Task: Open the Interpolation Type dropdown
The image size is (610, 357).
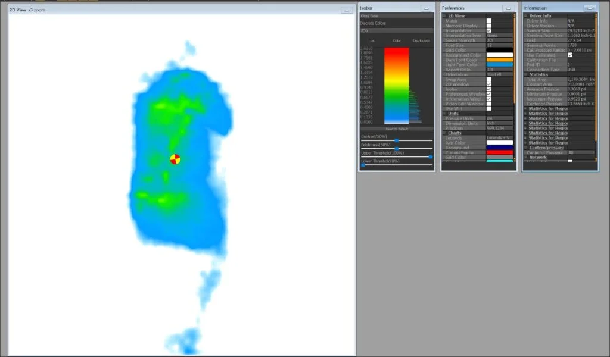Action: coord(499,36)
